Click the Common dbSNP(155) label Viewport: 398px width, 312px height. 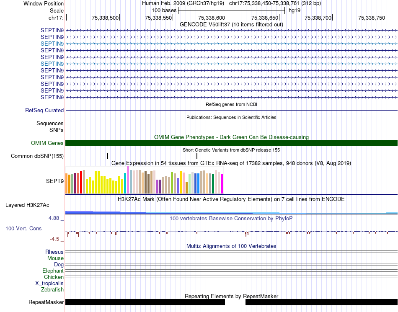[x=37, y=156]
